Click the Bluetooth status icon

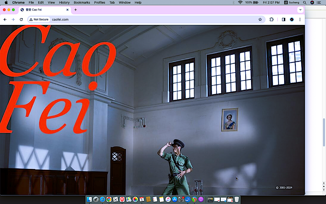click(233, 3)
